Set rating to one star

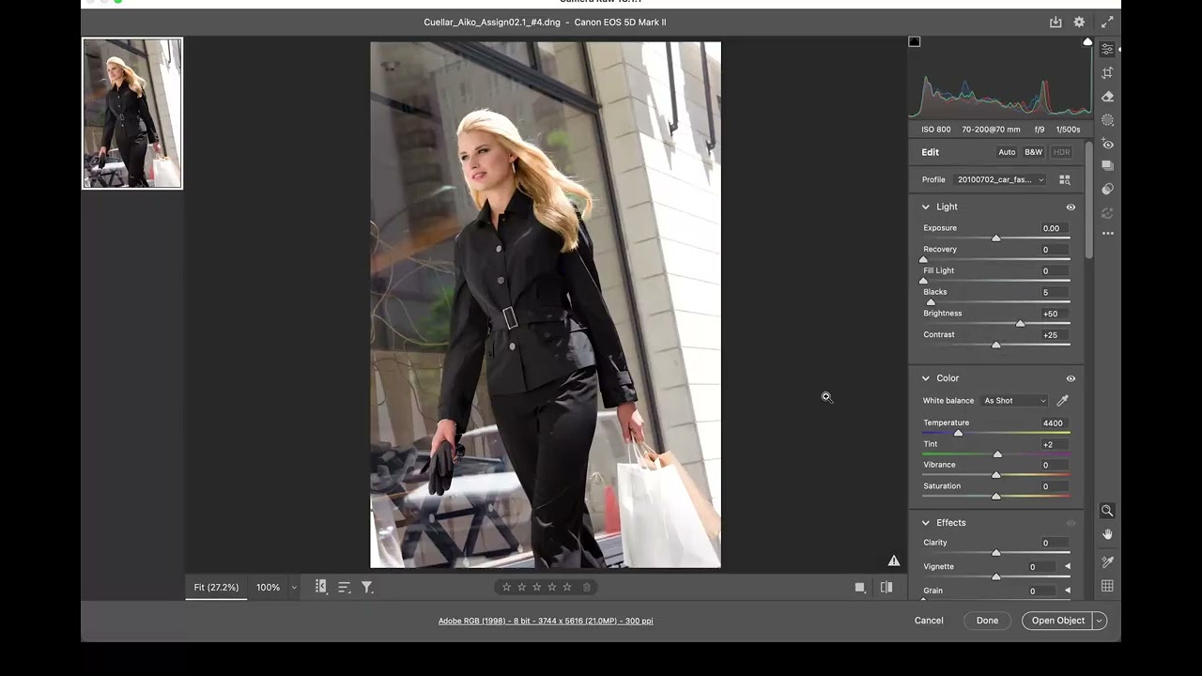coord(506,587)
